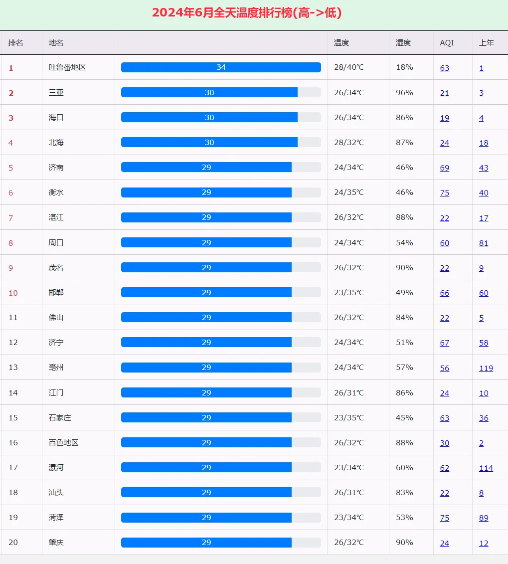Screen dimensions: 508x564
Task: Click AQI link 24 in 江门 row
Action: pyautogui.click(x=444, y=393)
